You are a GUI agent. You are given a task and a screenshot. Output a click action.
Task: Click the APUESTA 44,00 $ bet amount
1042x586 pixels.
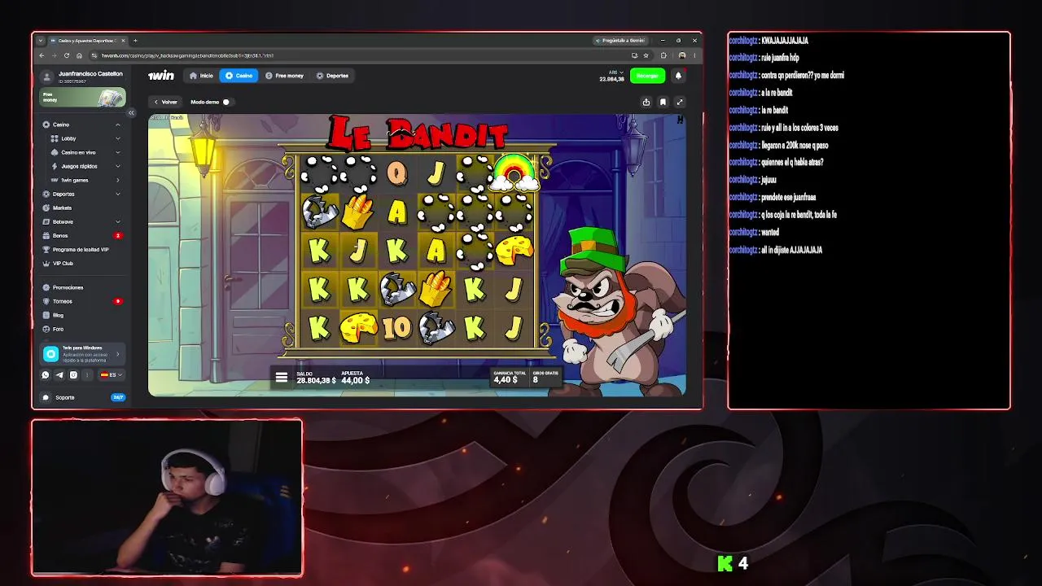coord(356,378)
